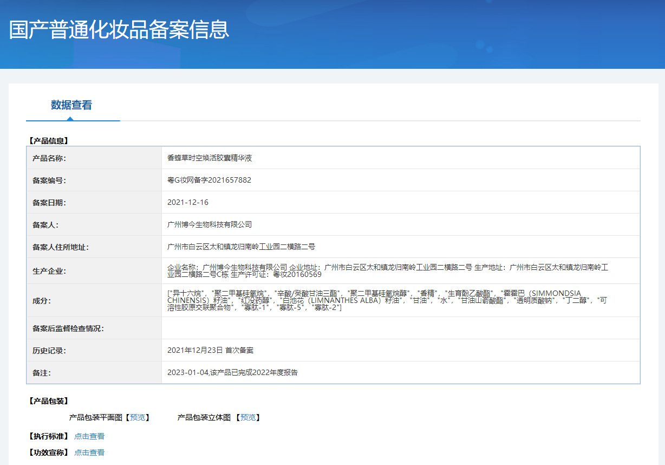The width and height of the screenshot is (665, 465).
Task: Click the 备案人 label cell
Action: click(x=94, y=224)
